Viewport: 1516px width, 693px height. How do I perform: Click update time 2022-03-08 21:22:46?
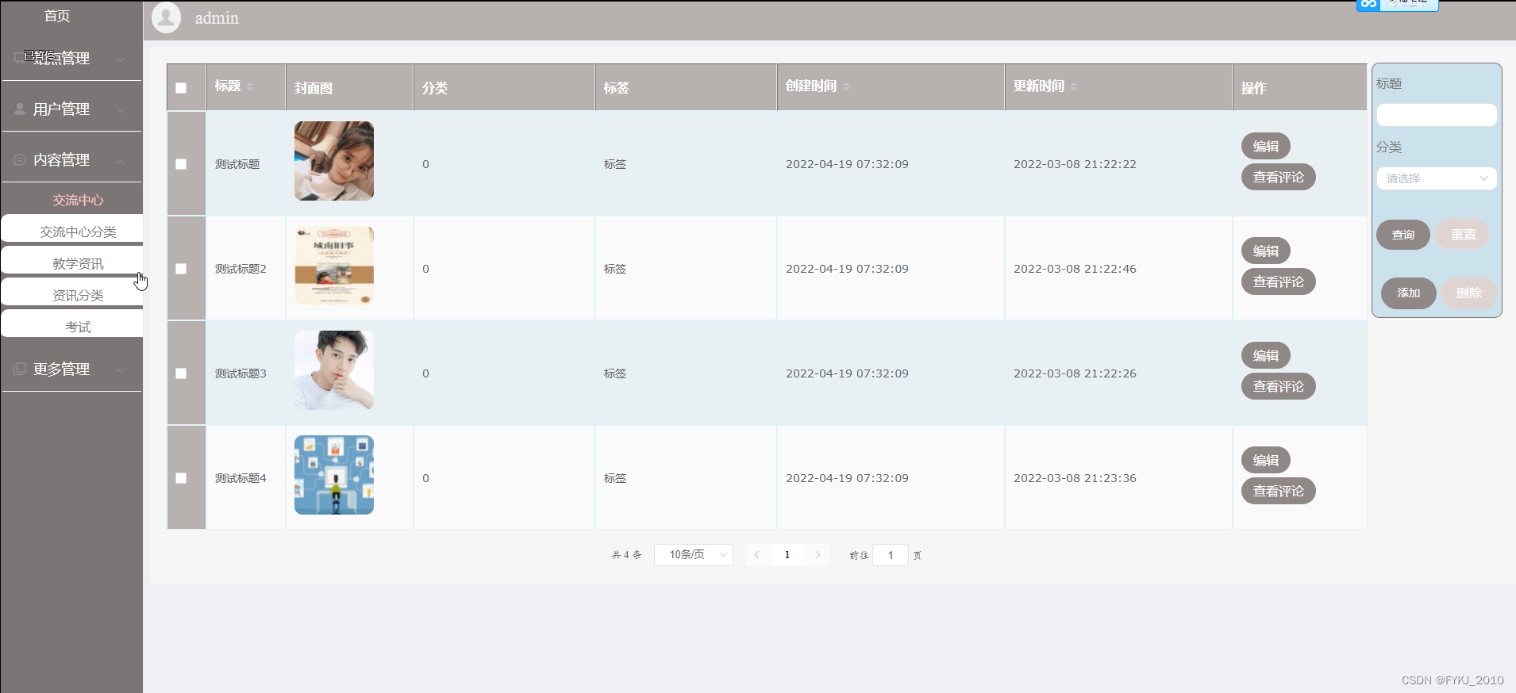coord(1075,269)
